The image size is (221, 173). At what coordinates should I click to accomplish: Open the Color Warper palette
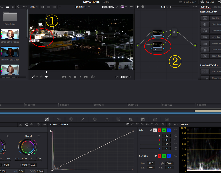coord(71,119)
